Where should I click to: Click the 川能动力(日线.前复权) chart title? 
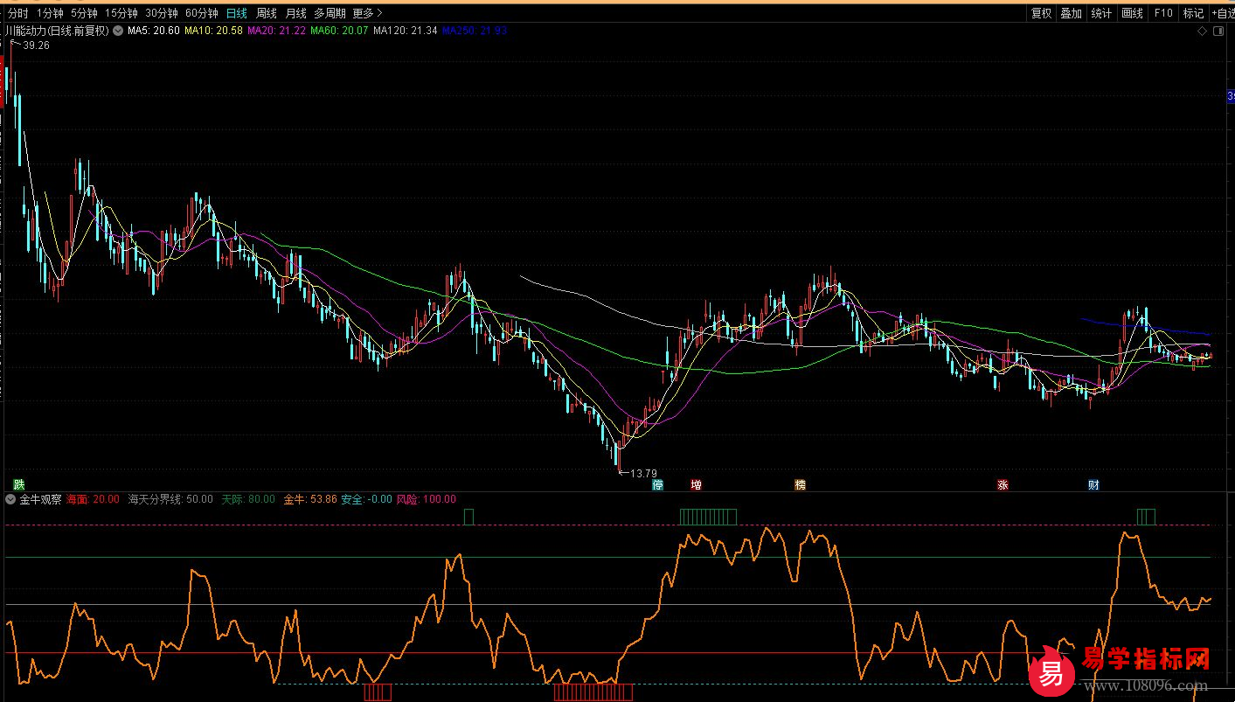(57, 31)
